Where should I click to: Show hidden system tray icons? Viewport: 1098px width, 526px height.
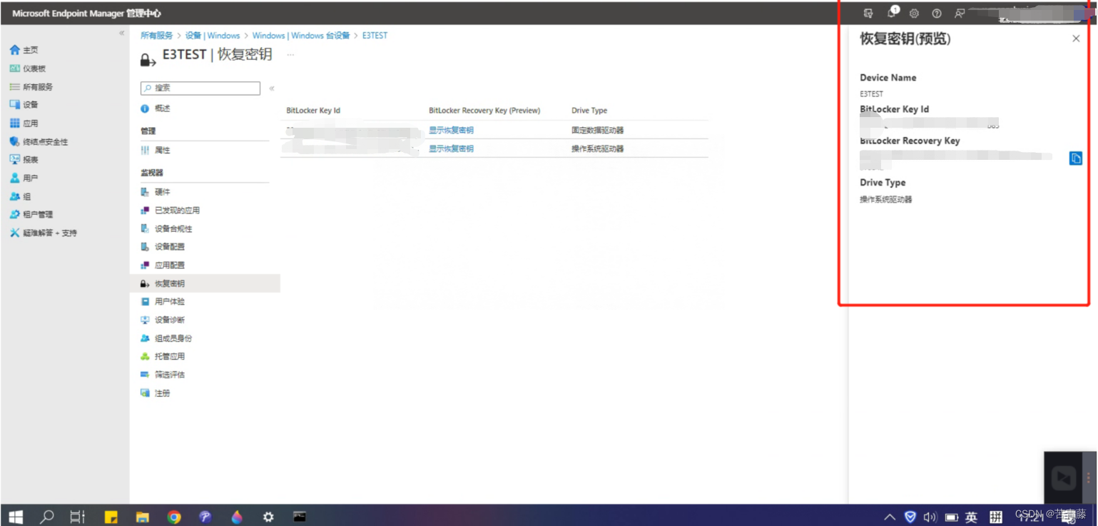pos(890,517)
